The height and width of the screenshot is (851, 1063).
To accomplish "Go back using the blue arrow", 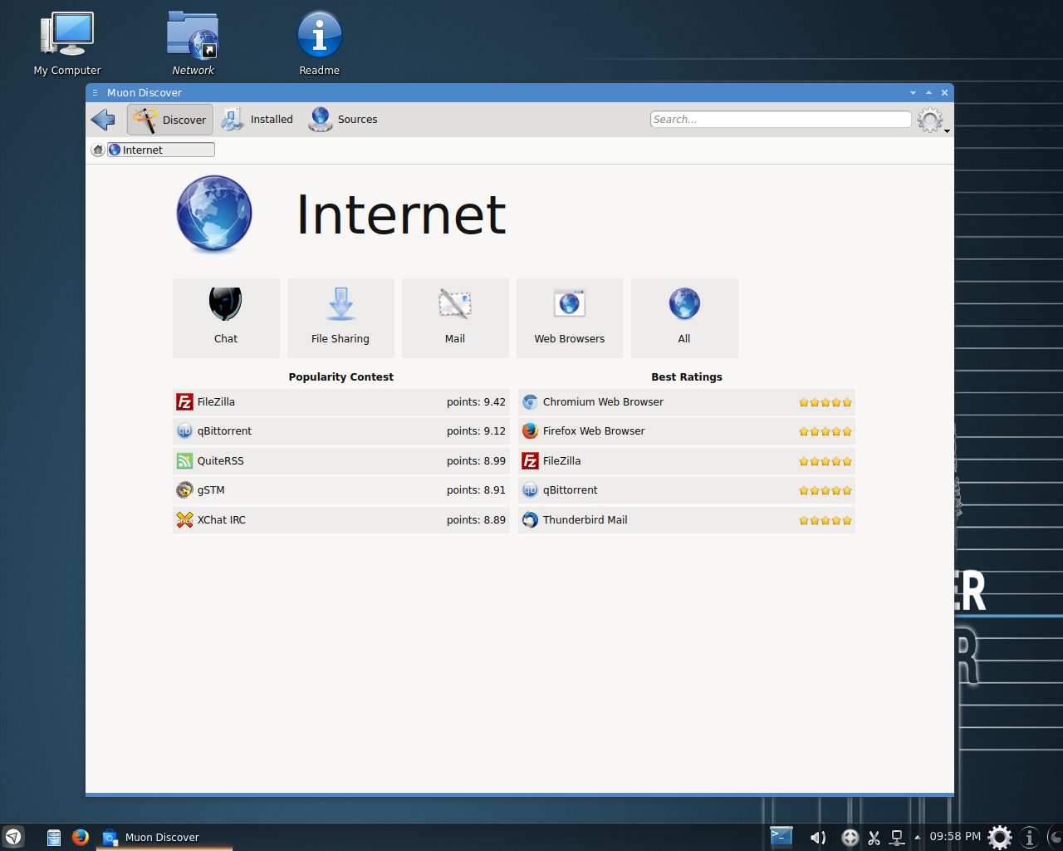I will [x=103, y=120].
